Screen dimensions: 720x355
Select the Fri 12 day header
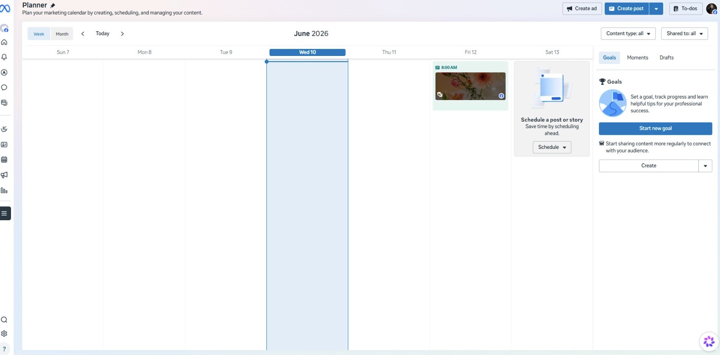[x=471, y=52]
